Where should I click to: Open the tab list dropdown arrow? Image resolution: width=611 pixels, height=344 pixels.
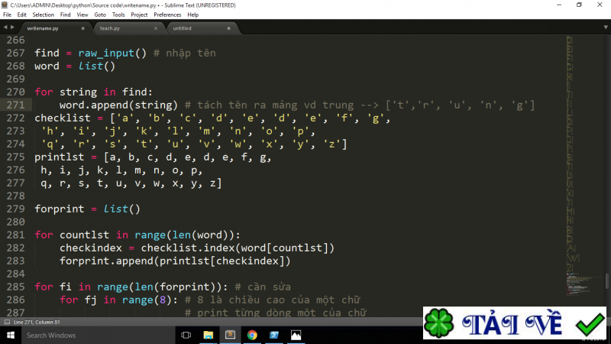[606, 28]
